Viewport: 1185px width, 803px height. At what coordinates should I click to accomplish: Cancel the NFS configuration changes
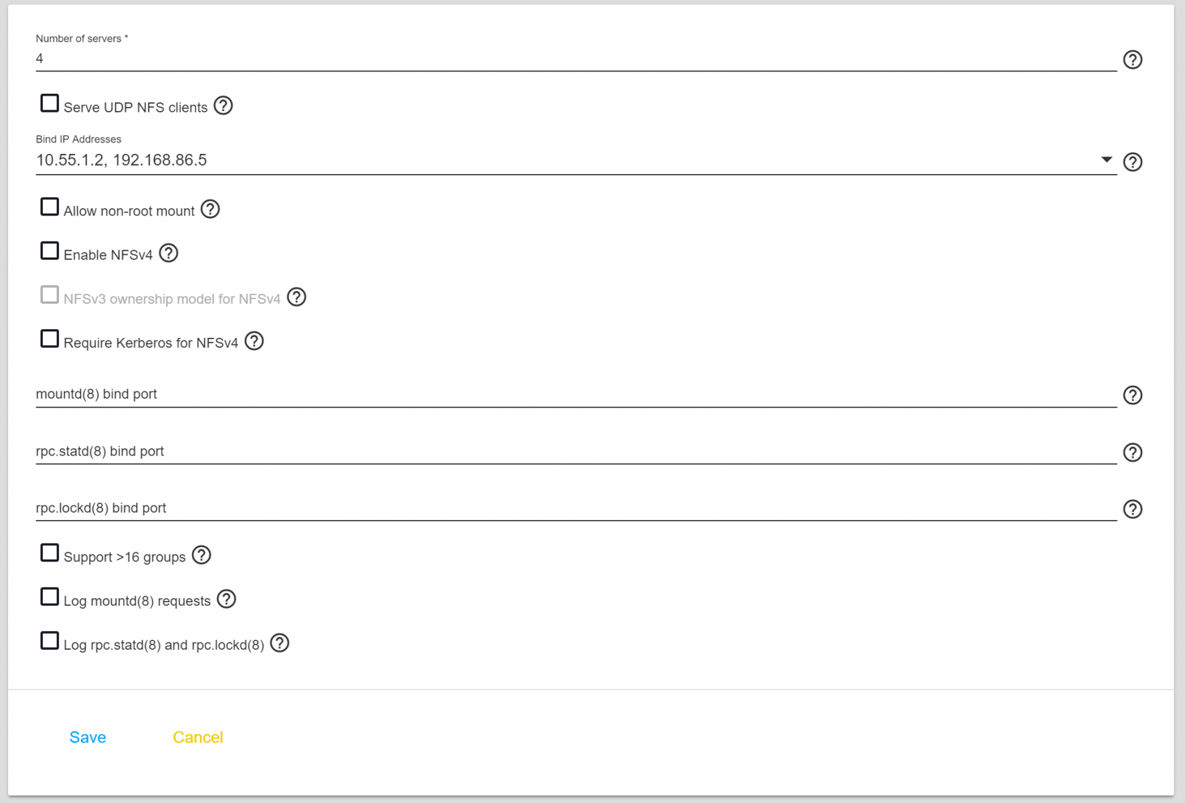click(x=197, y=737)
